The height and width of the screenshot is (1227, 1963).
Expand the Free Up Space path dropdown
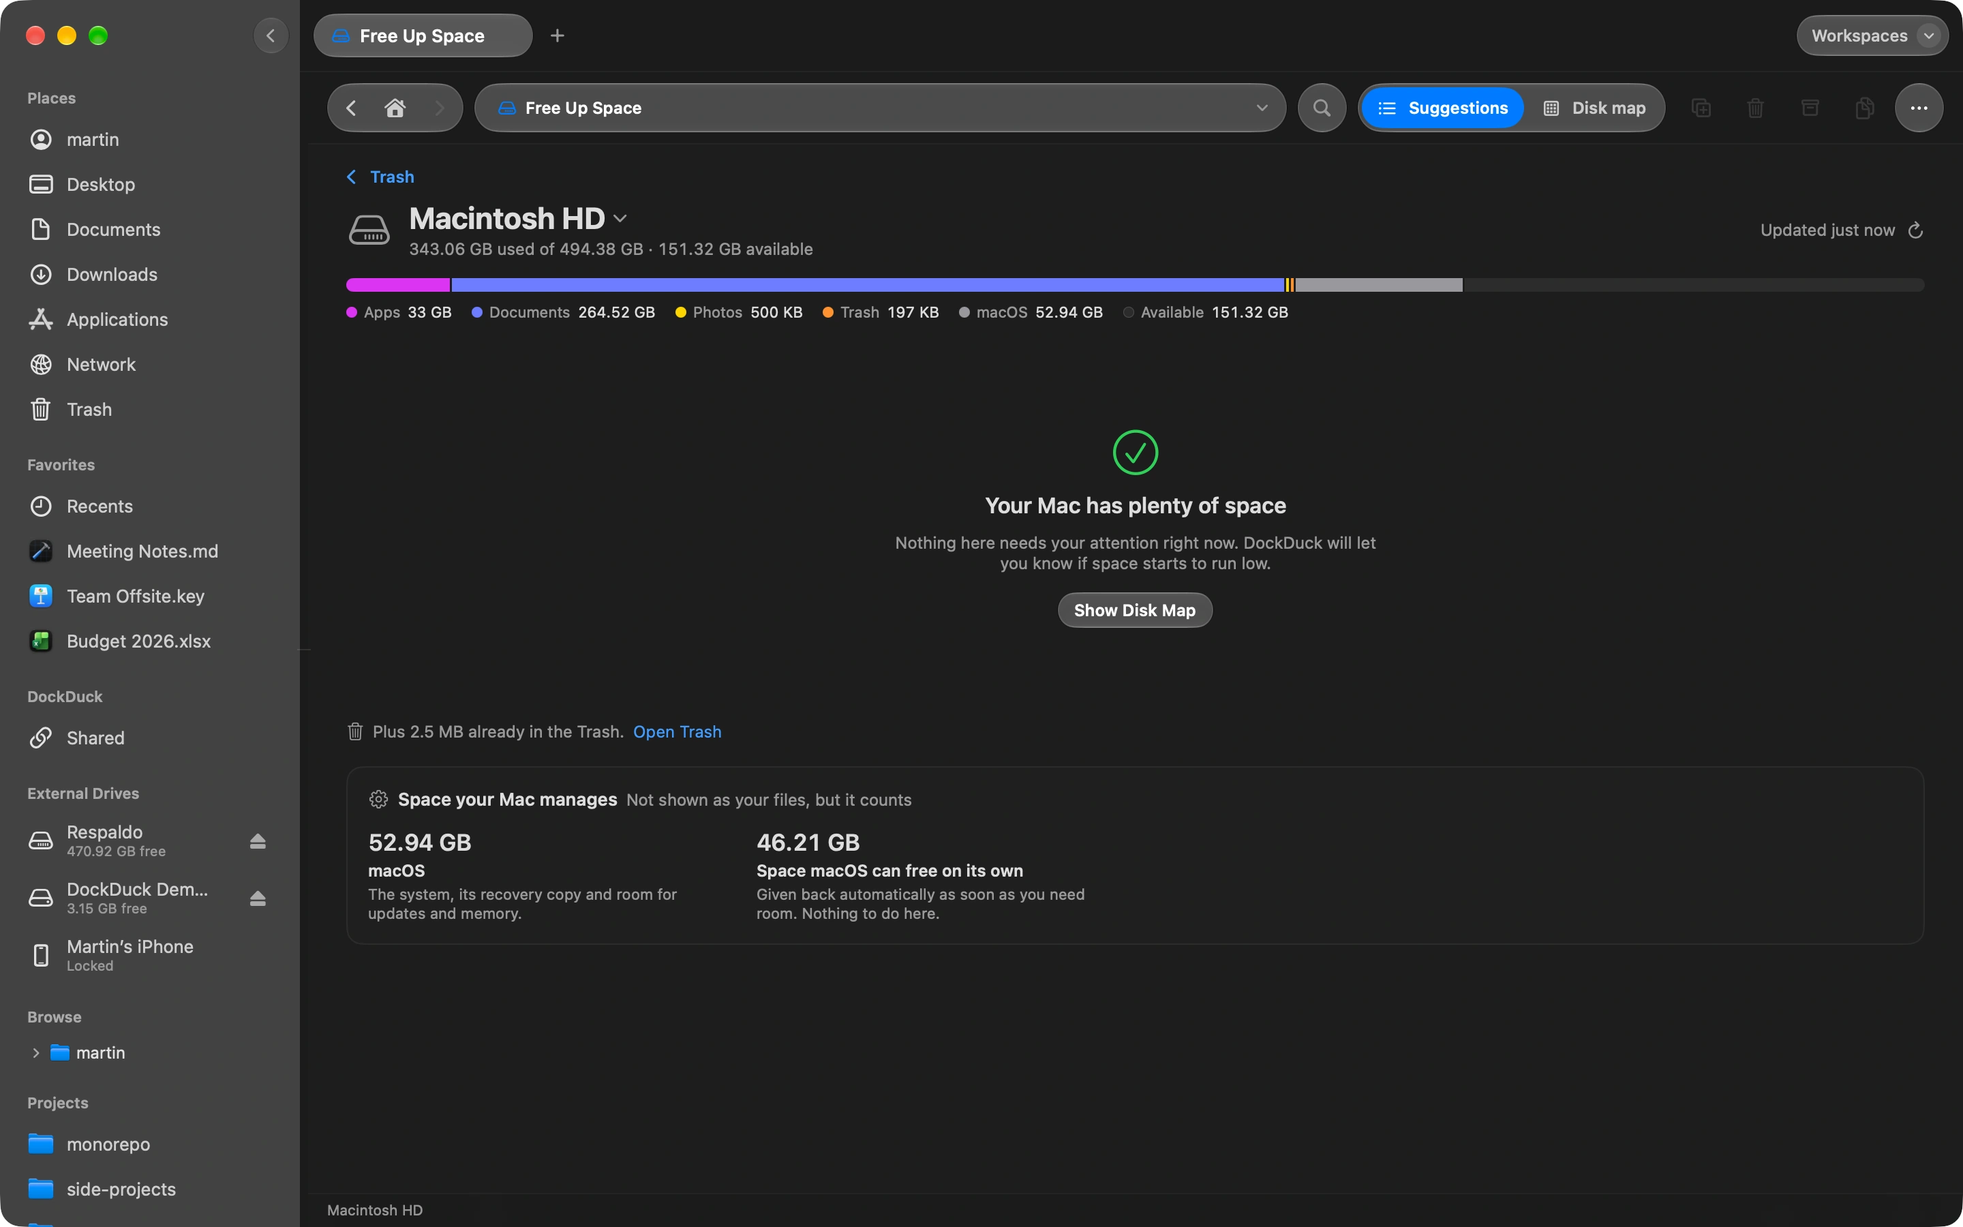1262,108
